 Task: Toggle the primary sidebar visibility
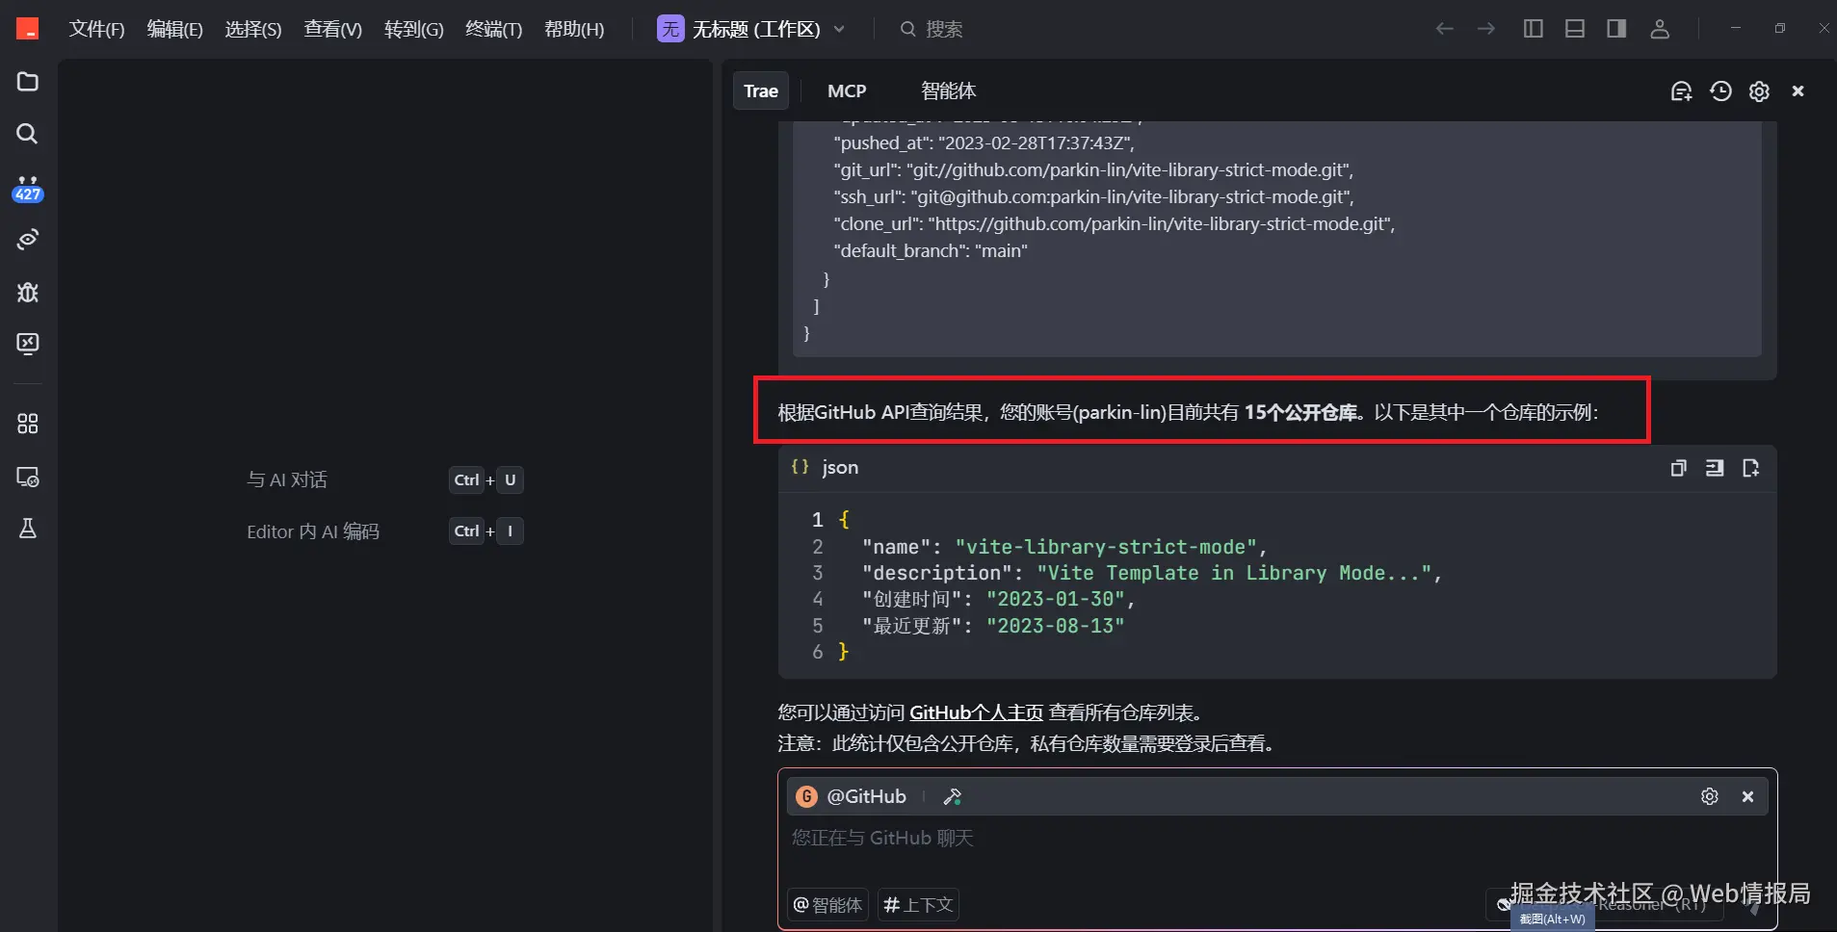(x=1533, y=28)
